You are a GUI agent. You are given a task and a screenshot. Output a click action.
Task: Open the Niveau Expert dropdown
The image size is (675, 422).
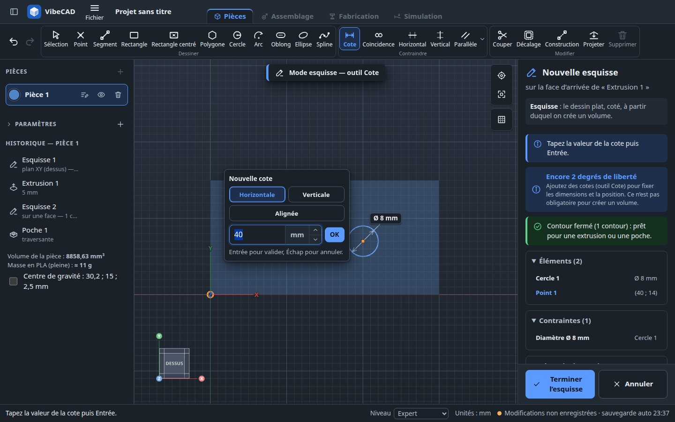[x=421, y=414]
